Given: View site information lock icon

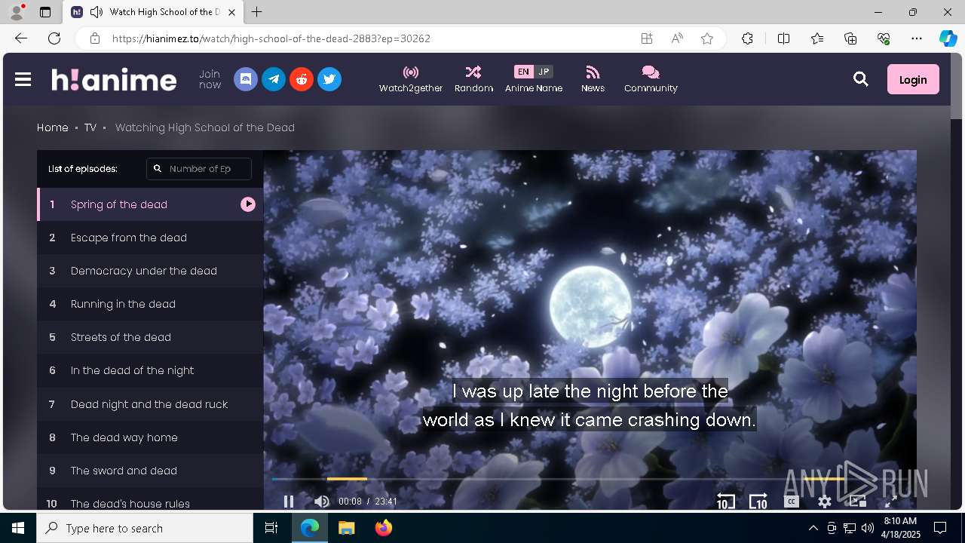Looking at the screenshot, I should tap(94, 38).
